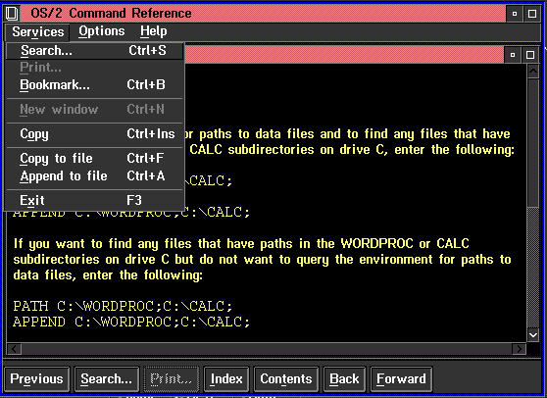
Task: Open the system menu icon in title bar
Action: pyautogui.click(x=12, y=14)
